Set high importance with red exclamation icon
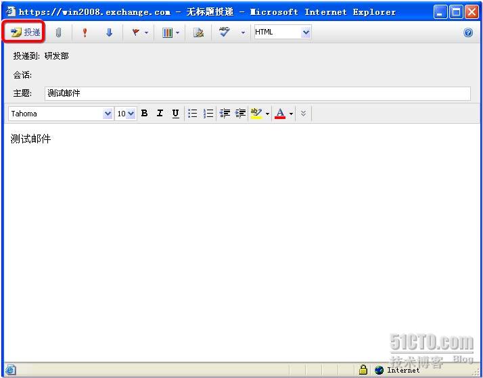483x378 pixels. pyautogui.click(x=85, y=32)
